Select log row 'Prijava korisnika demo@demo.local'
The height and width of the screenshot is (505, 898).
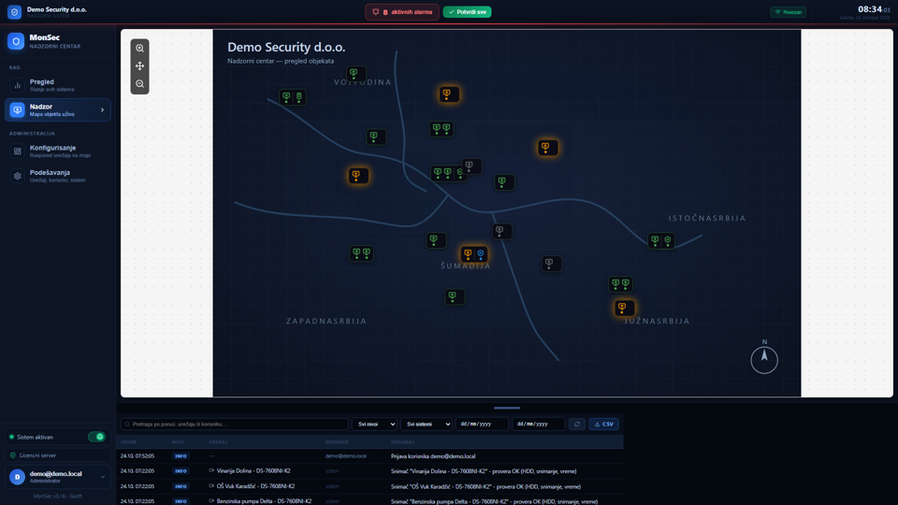point(369,456)
